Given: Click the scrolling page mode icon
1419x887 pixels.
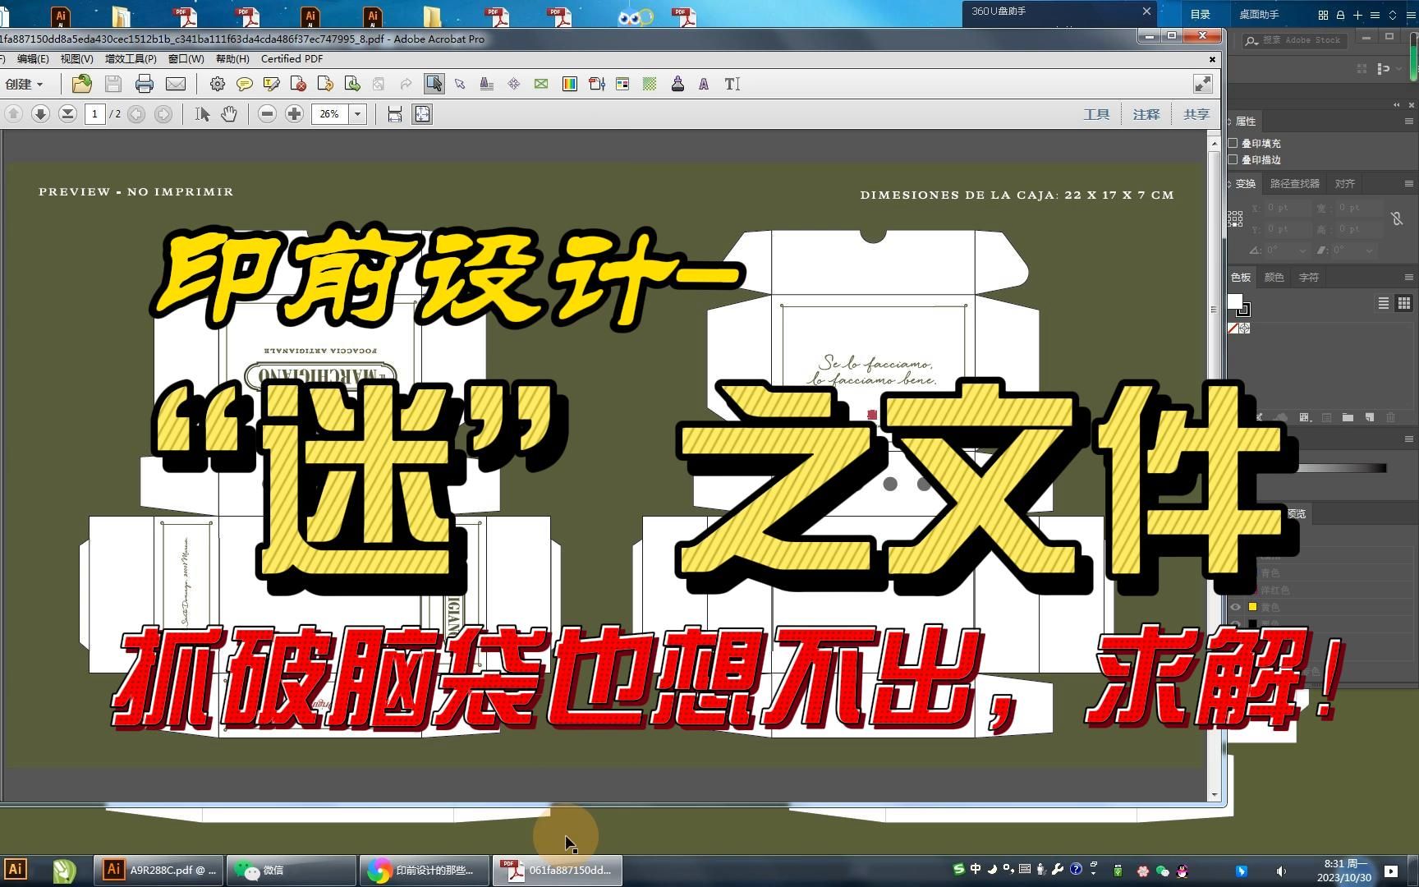Looking at the screenshot, I should click(395, 114).
